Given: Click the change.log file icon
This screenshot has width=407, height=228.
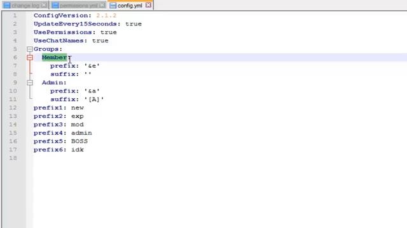Looking at the screenshot, I should [7, 6].
